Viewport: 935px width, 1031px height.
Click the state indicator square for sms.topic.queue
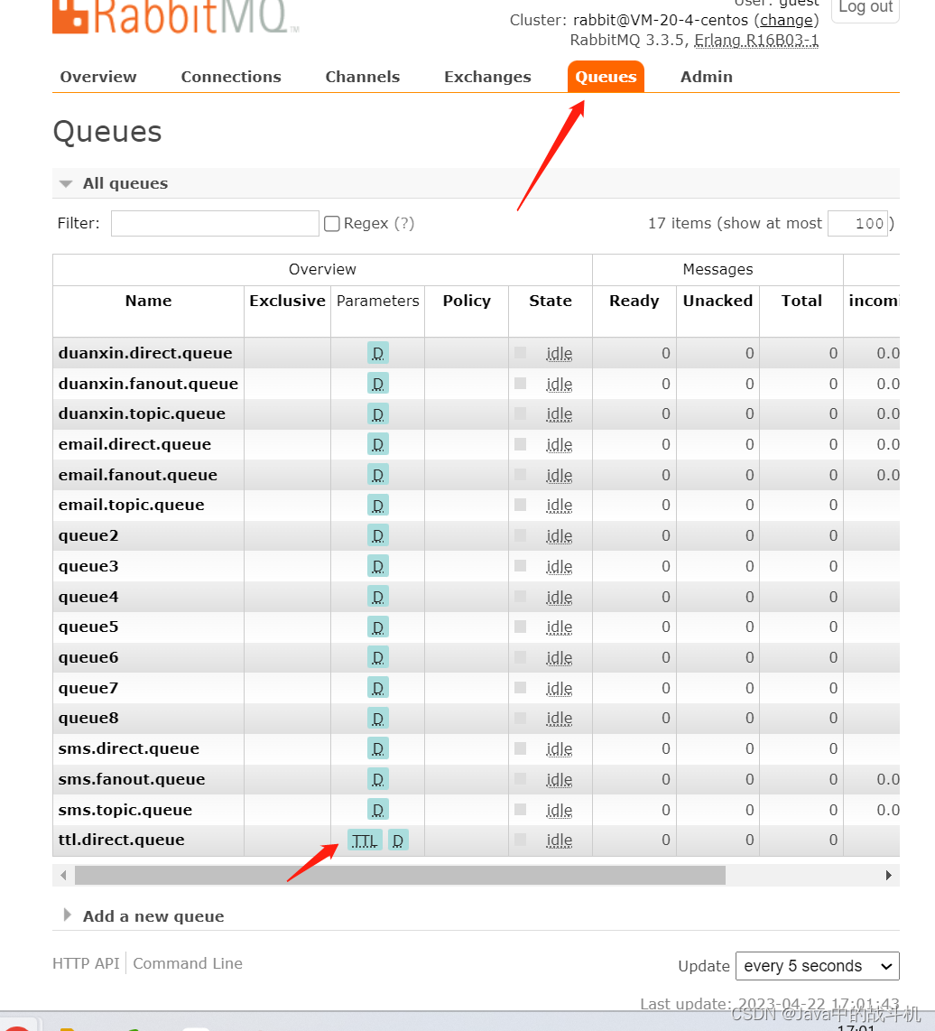point(520,809)
